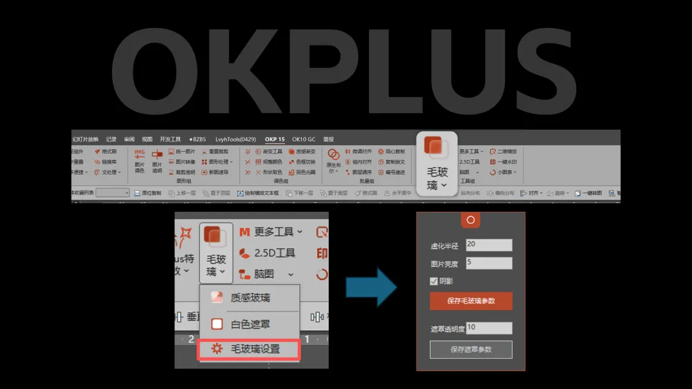Click 二维缩放 in the ribbon
Image resolution: width=692 pixels, height=389 pixels.
(x=503, y=152)
